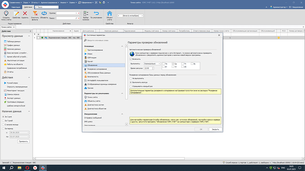Switch to the Навигация ribbon tab
The image size is (305, 171).
click(x=16, y=7)
